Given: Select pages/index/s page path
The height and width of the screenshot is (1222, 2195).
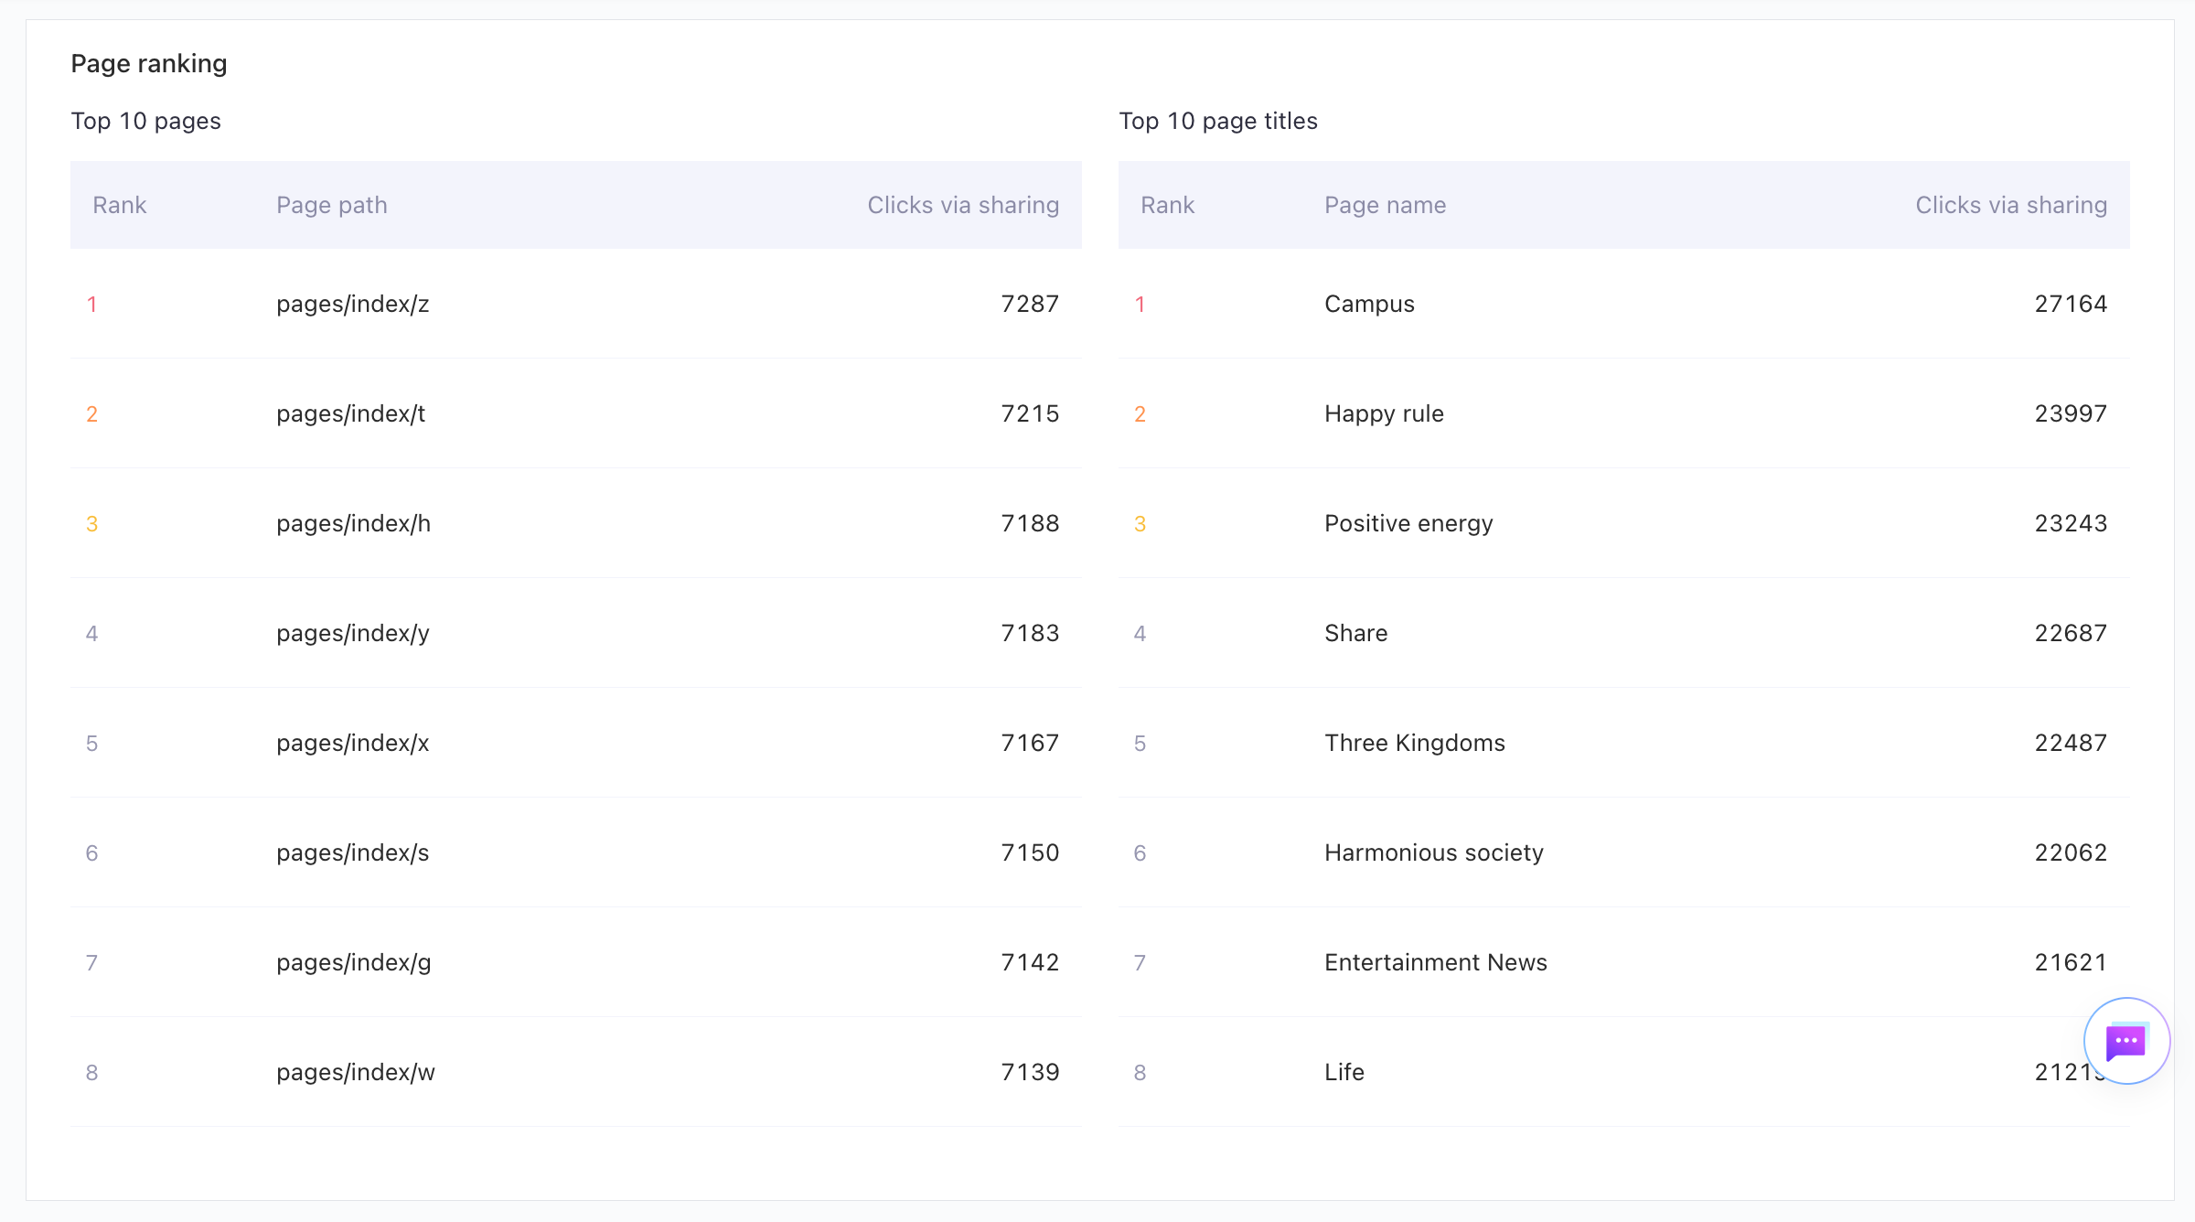Looking at the screenshot, I should click(353, 852).
